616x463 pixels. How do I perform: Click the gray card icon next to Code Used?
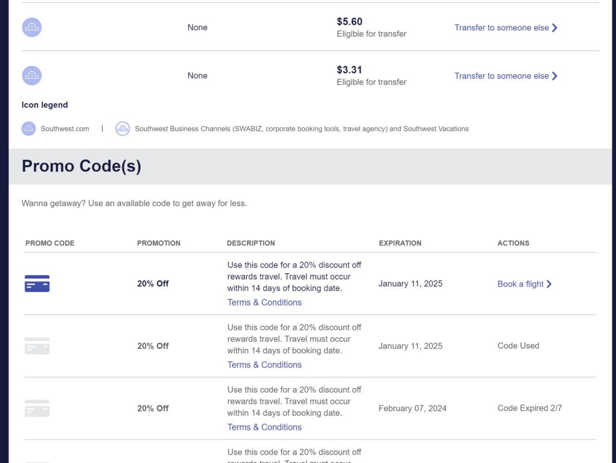[37, 346]
